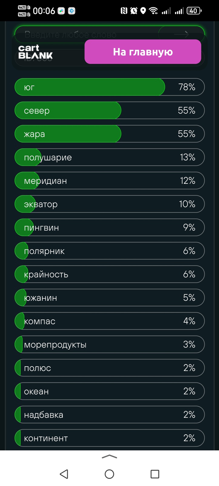Select the морепродукты 3% entry
The width and height of the screenshot is (219, 486).
[110, 344]
